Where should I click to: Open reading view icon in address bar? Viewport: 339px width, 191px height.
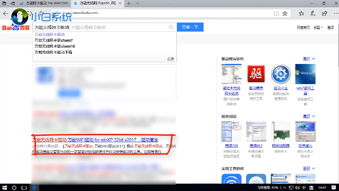tap(276, 14)
